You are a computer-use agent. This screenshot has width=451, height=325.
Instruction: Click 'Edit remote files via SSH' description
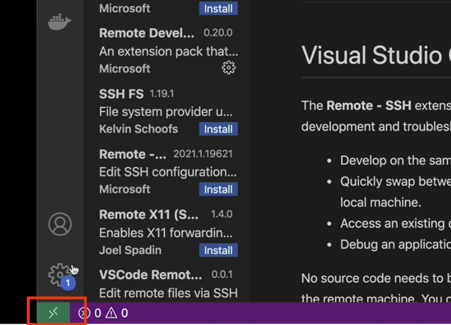tap(168, 293)
